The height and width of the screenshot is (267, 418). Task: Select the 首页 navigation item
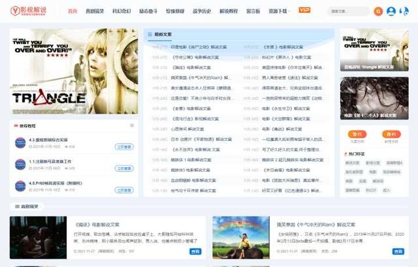(x=72, y=11)
